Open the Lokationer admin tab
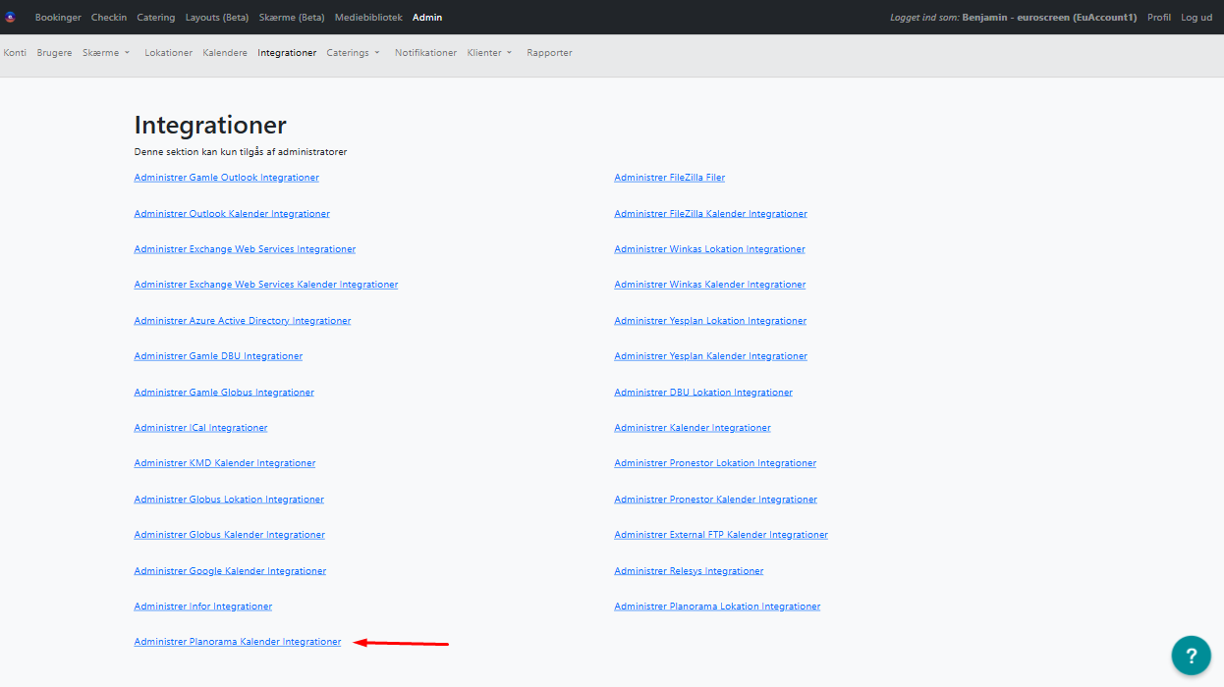Viewport: 1224px width, 687px height. [169, 53]
